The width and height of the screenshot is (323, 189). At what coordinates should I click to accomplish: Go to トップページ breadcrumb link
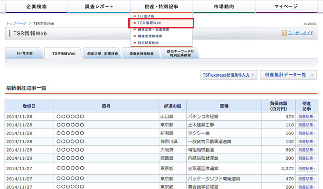16,23
